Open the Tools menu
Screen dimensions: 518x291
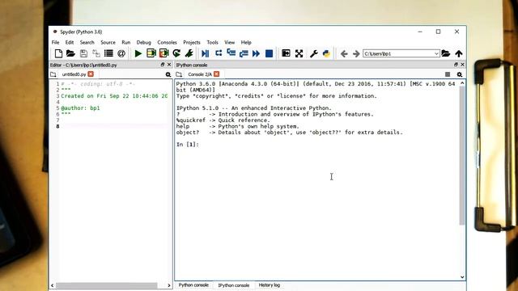pyautogui.click(x=212, y=42)
